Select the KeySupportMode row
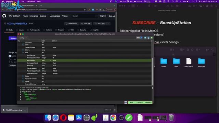Image resolution: width=219 pixels, height=123 pixels. pos(85,63)
